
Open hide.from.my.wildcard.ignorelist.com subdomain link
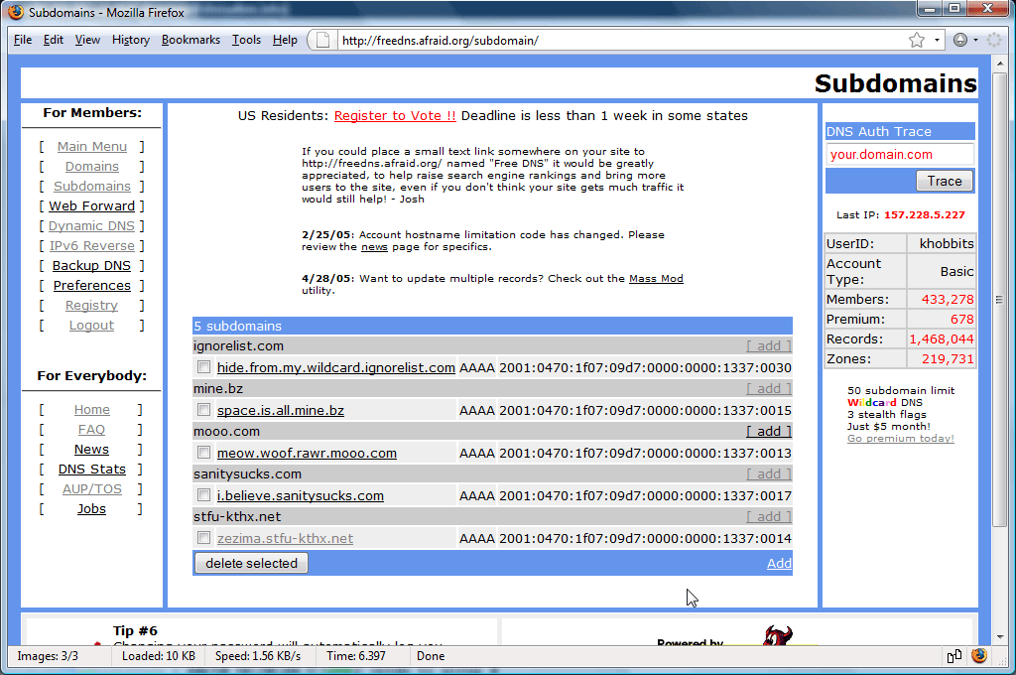[335, 367]
